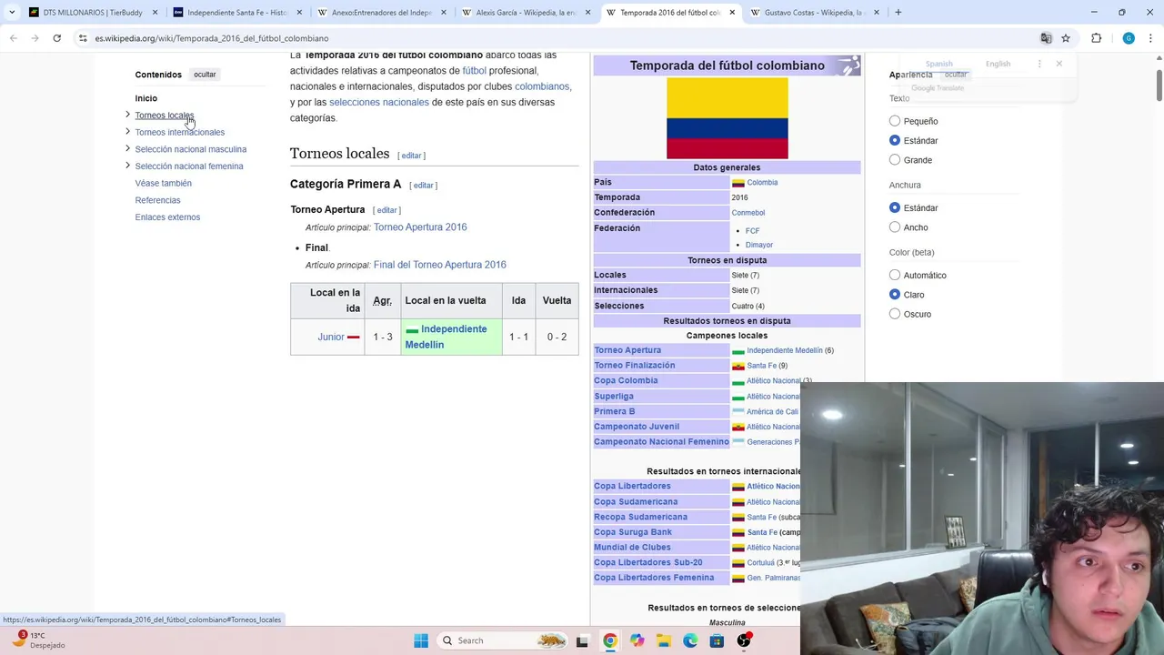The width and height of the screenshot is (1164, 655).
Task: Select Estándar under Anchura
Action: (x=895, y=207)
